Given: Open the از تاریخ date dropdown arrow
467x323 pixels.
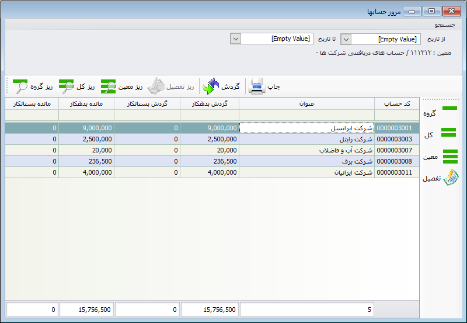Looking at the screenshot, I should (x=346, y=39).
